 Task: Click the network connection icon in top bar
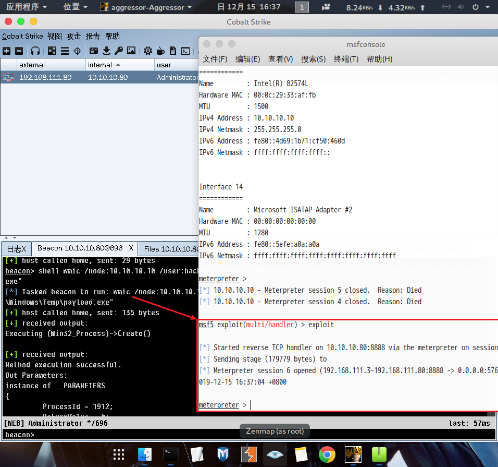click(446, 7)
